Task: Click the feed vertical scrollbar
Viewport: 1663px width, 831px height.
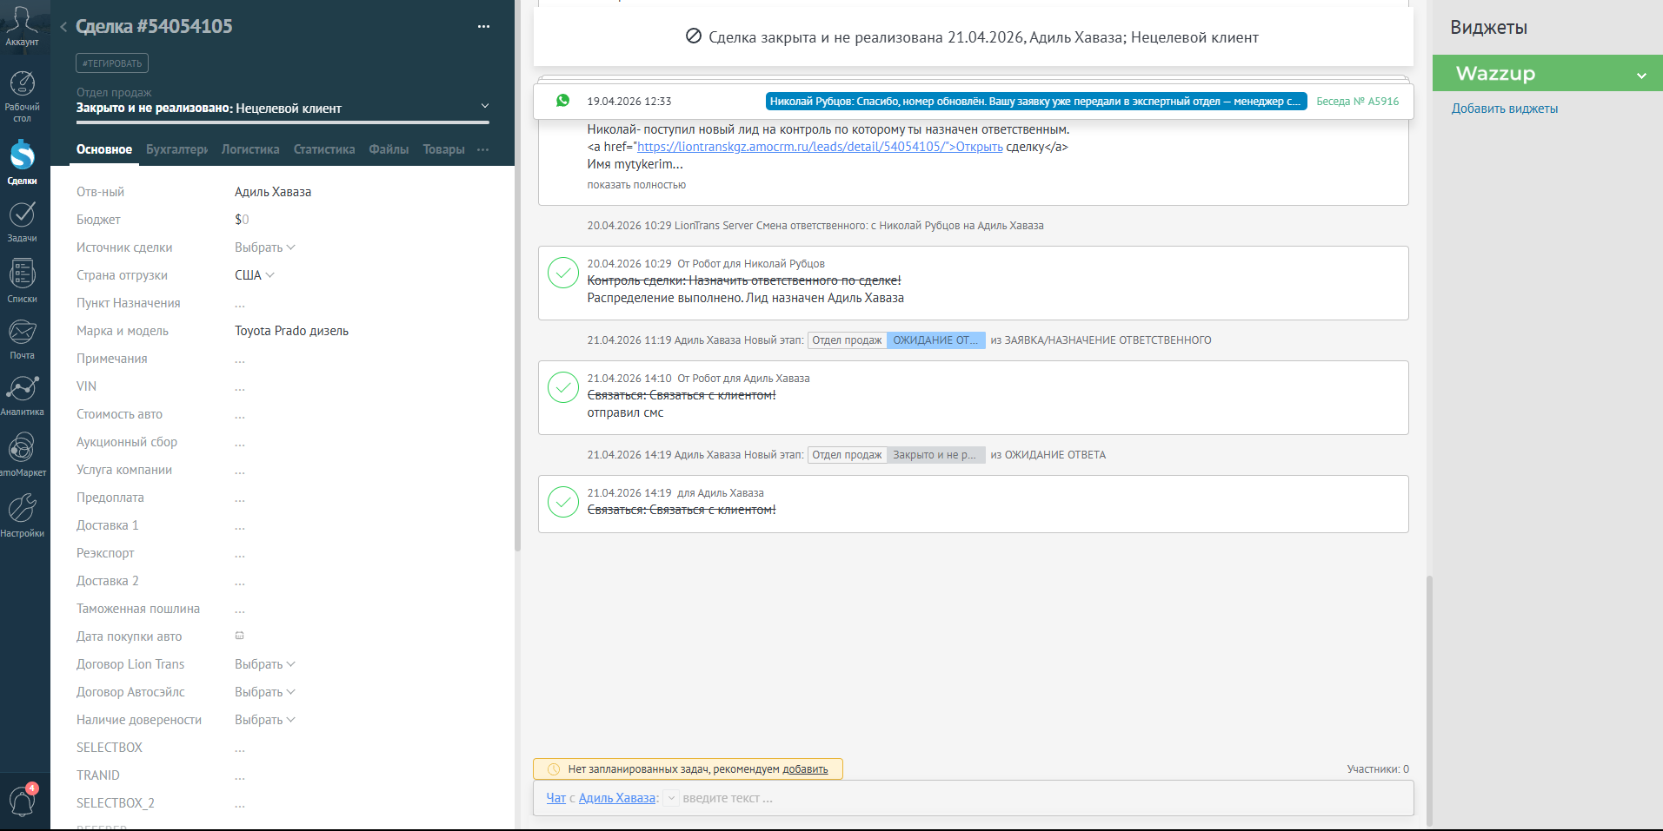Action: point(1428,699)
